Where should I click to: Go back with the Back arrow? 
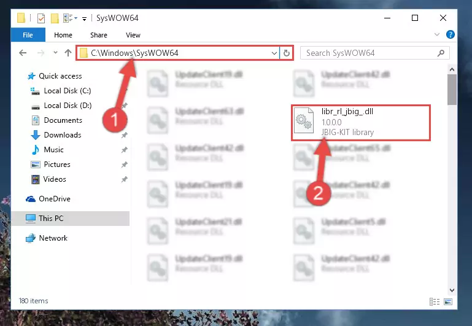(23, 53)
